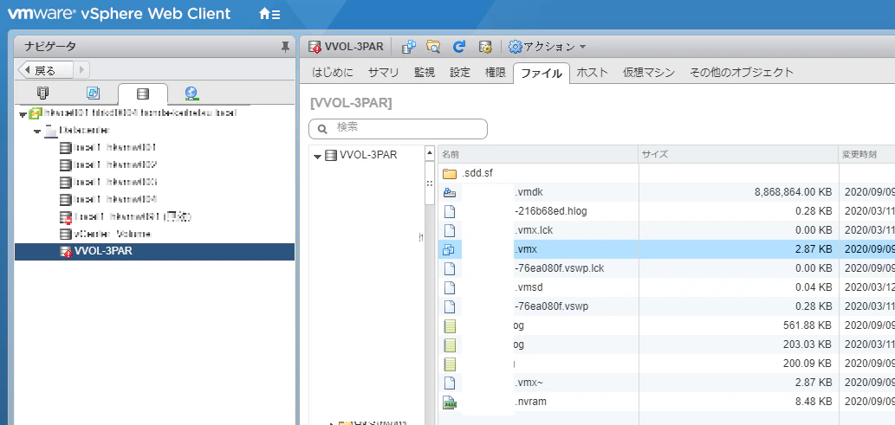Select the -216b68ed.hlog file

pos(551,211)
